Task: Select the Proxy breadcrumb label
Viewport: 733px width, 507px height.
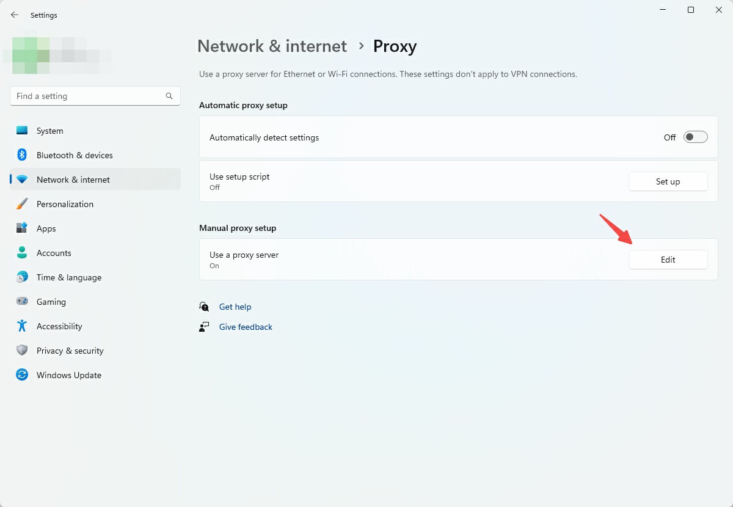Action: pos(395,46)
